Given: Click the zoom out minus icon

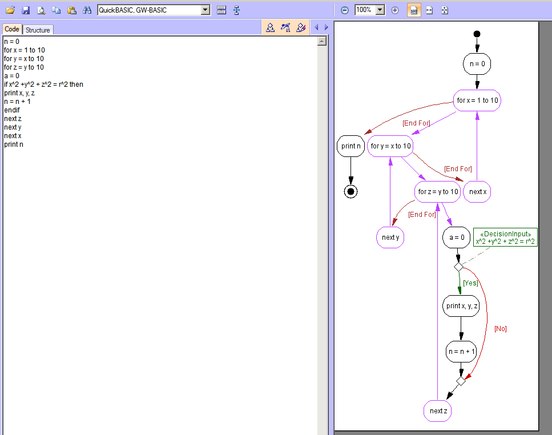Looking at the screenshot, I should coord(344,10).
